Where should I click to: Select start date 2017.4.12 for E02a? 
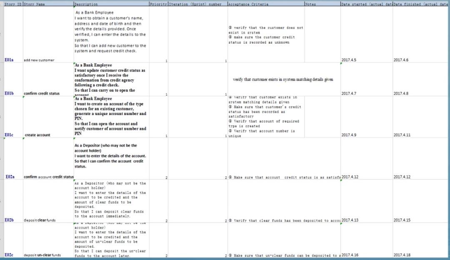pos(350,177)
